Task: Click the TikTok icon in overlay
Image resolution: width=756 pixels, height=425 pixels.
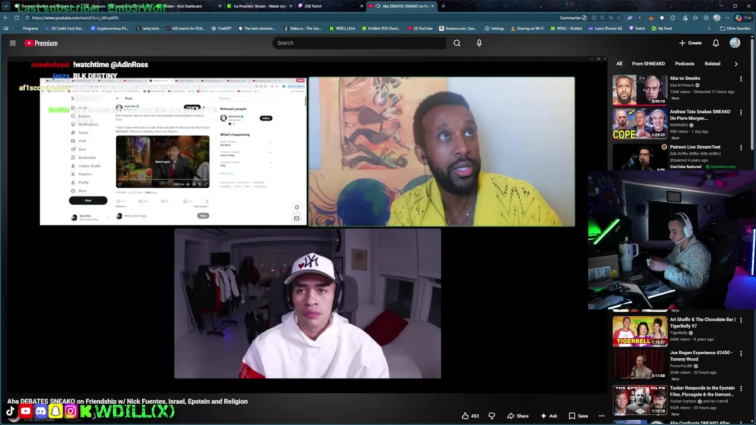Action: pos(11,411)
